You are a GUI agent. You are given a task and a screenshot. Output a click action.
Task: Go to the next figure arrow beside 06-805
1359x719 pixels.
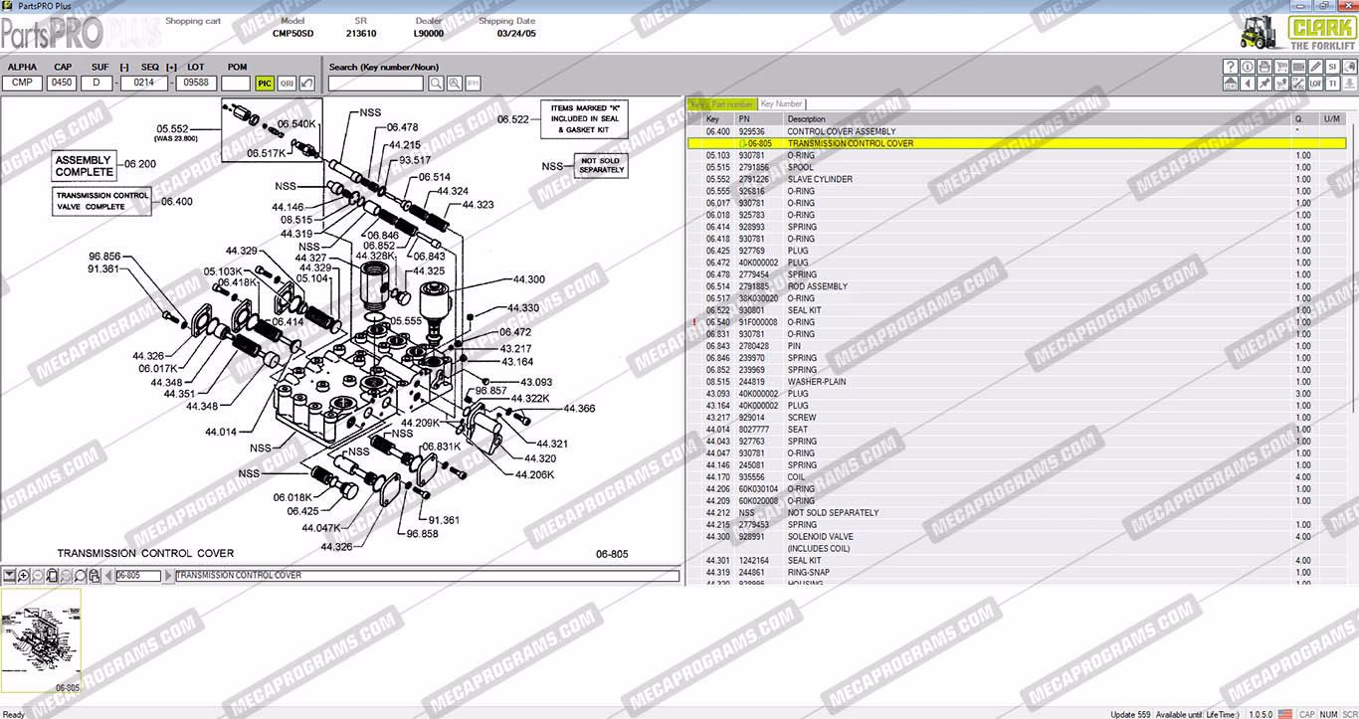click(x=169, y=576)
